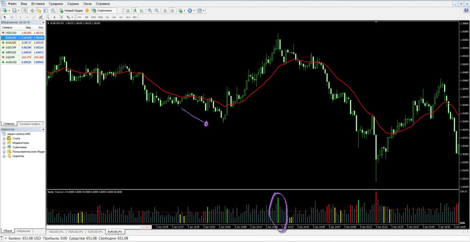Close the Навигатор panel
This screenshot has height=242, width=470.
(43, 129)
